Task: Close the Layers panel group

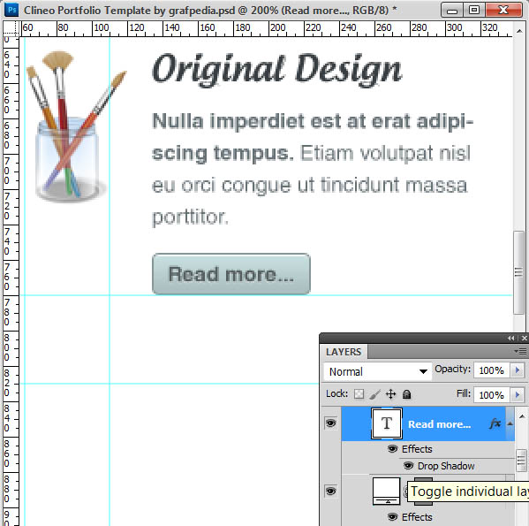Action: click(x=524, y=338)
